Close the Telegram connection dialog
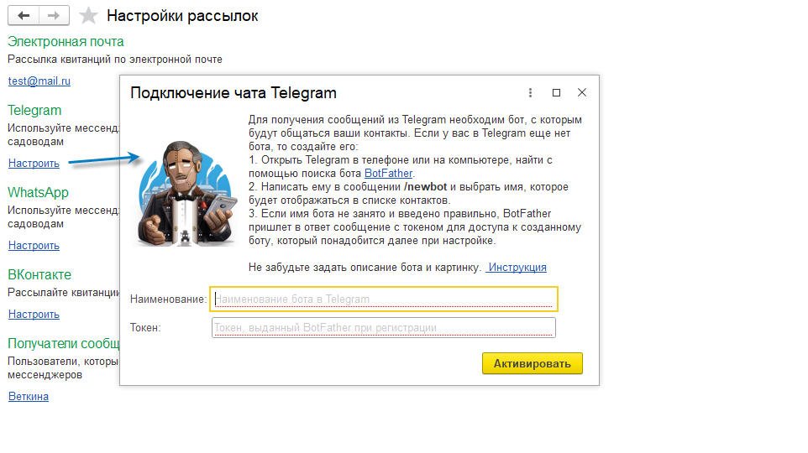Viewport: 808px width, 453px height. 582,93
